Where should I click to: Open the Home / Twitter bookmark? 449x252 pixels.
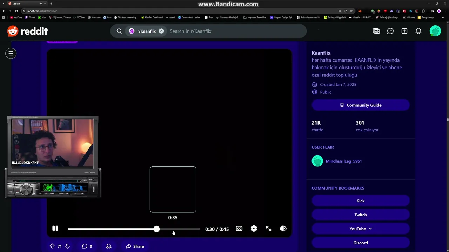pyautogui.click(x=60, y=17)
